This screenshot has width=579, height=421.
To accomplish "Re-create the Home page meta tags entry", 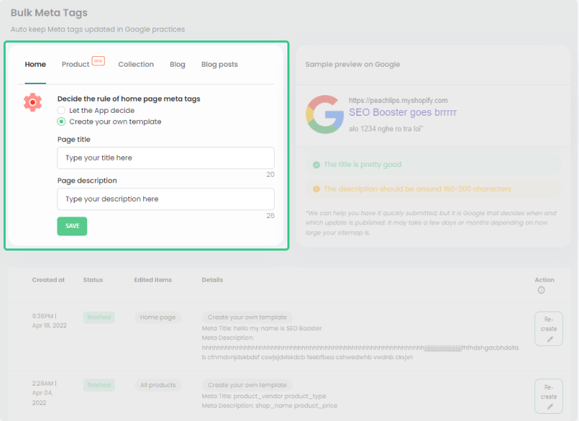I will tap(548, 329).
